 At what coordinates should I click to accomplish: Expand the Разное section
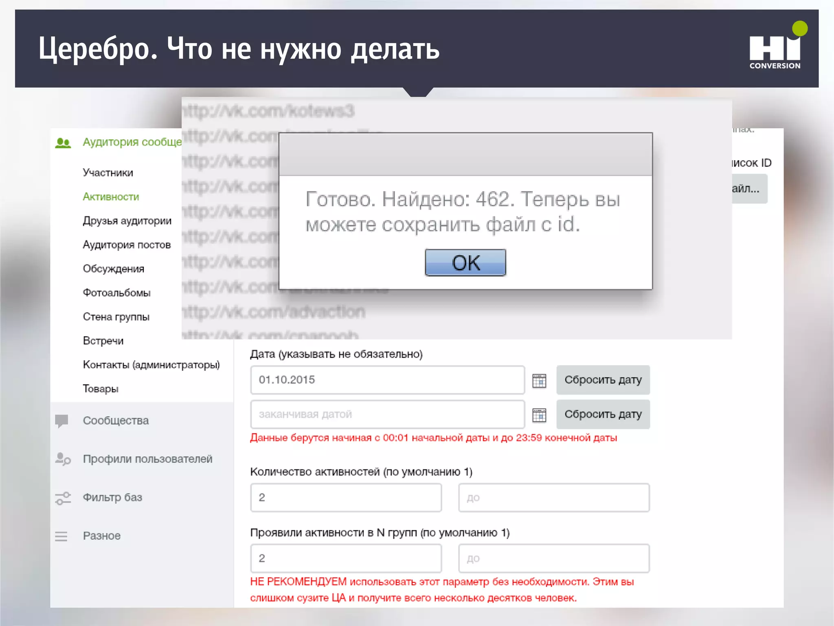tap(102, 536)
